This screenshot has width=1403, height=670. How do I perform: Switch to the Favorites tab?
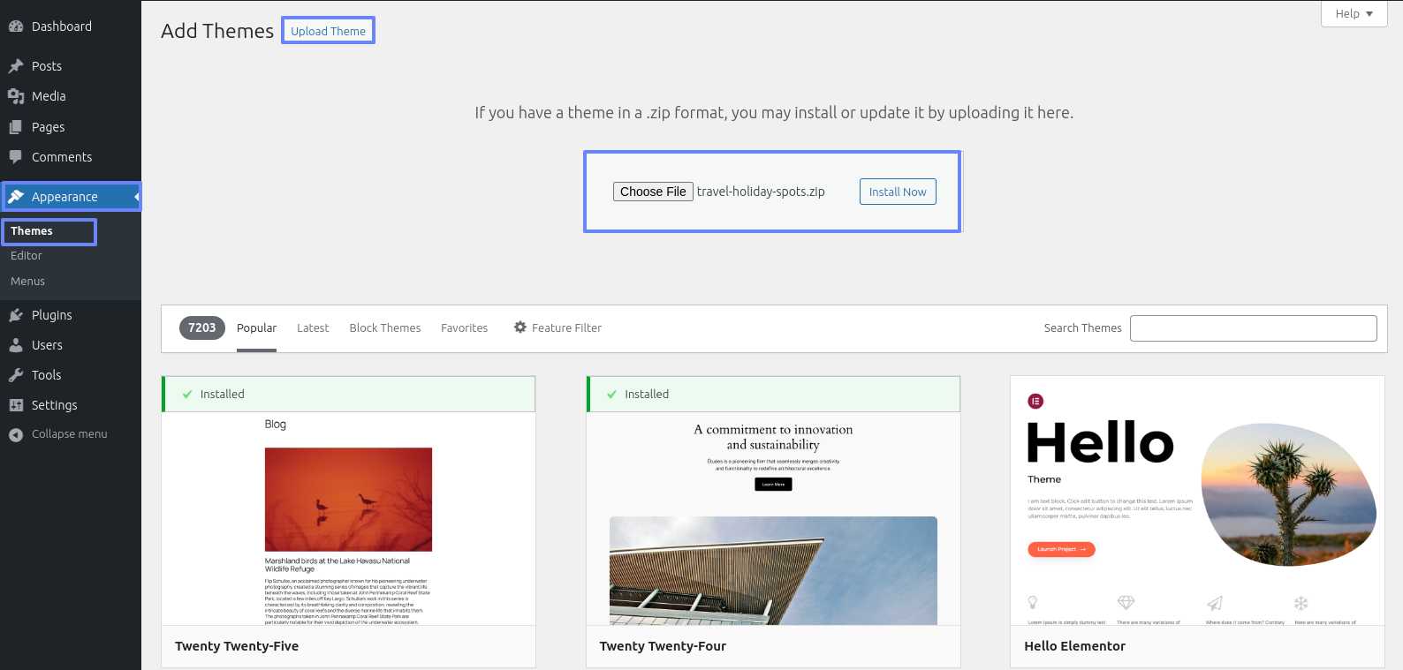tap(464, 328)
